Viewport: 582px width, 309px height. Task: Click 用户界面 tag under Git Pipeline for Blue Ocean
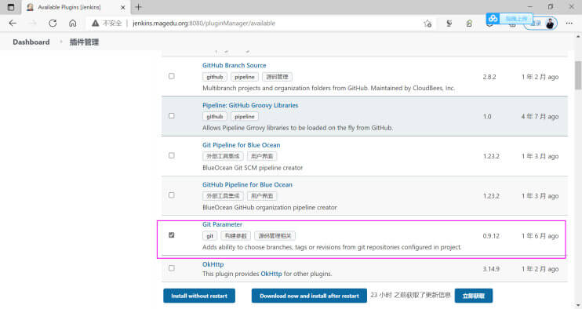coord(262,156)
